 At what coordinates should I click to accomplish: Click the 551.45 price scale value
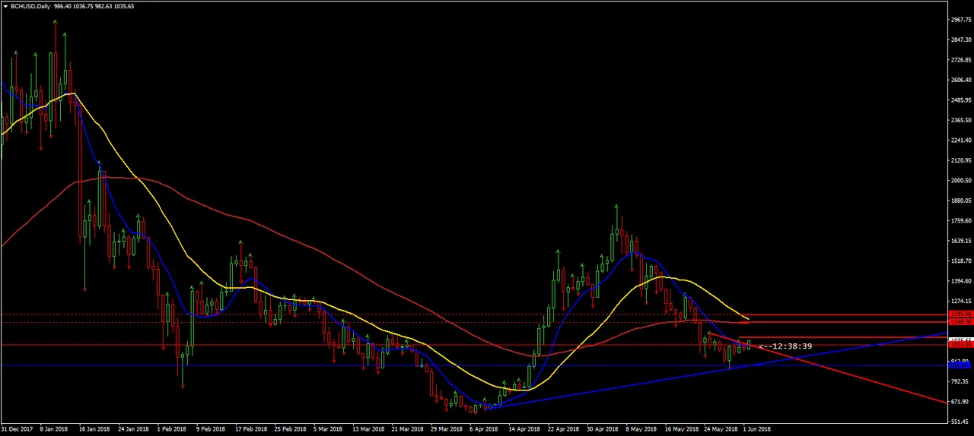(x=961, y=422)
